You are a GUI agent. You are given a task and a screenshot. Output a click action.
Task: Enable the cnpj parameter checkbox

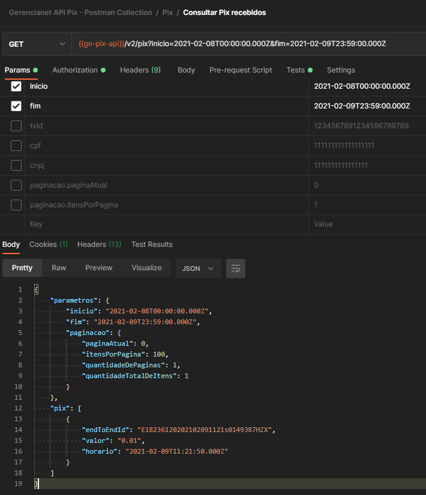16,165
